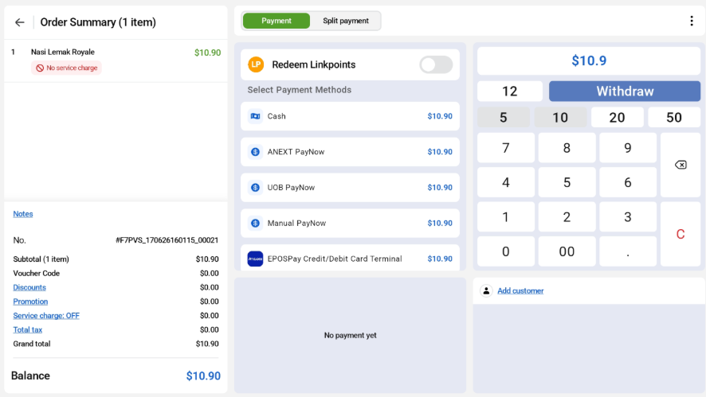
Task: Select the Nasi Lemak Royale order item
Action: tap(116, 60)
